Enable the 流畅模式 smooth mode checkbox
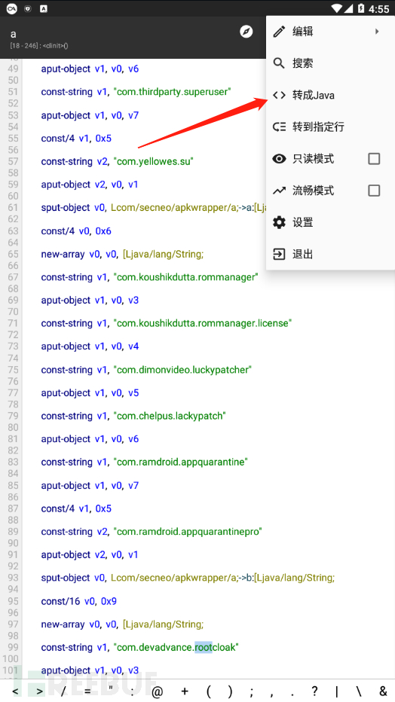The height and width of the screenshot is (702, 395). (x=374, y=191)
